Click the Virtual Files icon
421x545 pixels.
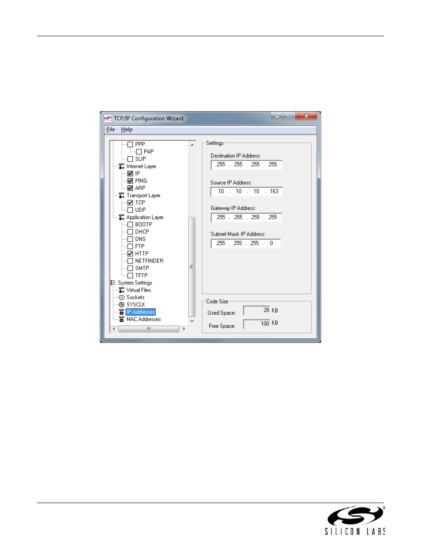point(121,290)
